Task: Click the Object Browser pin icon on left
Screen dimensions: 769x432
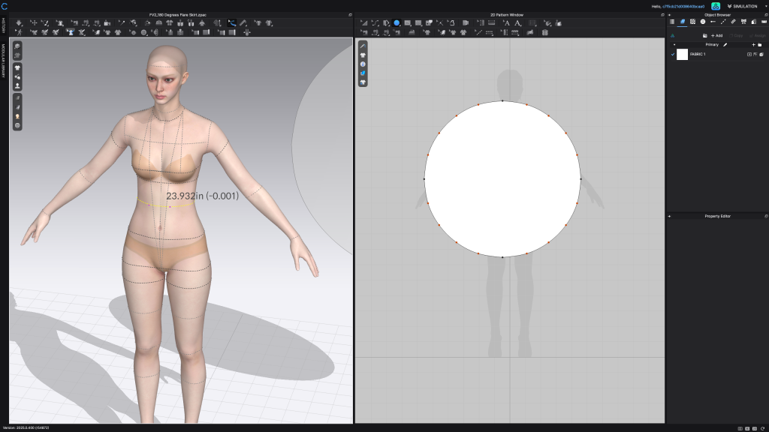Action: [x=669, y=15]
